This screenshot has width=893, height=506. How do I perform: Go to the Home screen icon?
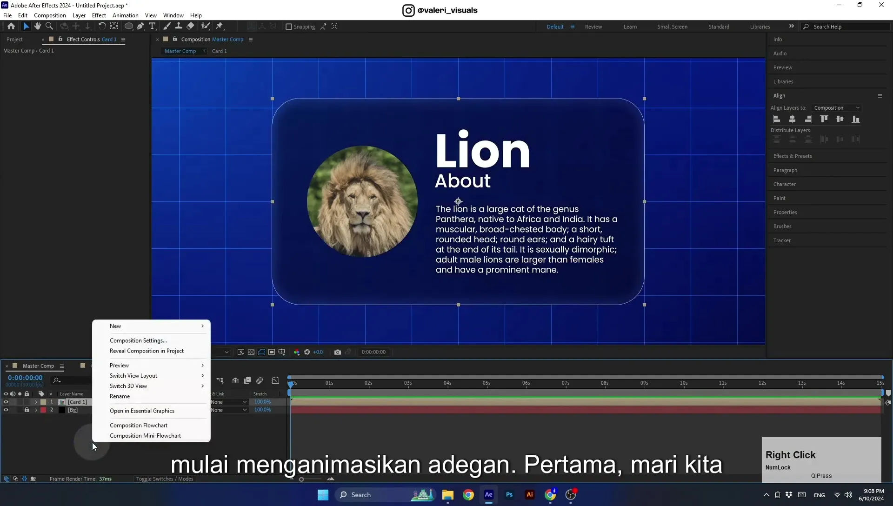click(11, 27)
